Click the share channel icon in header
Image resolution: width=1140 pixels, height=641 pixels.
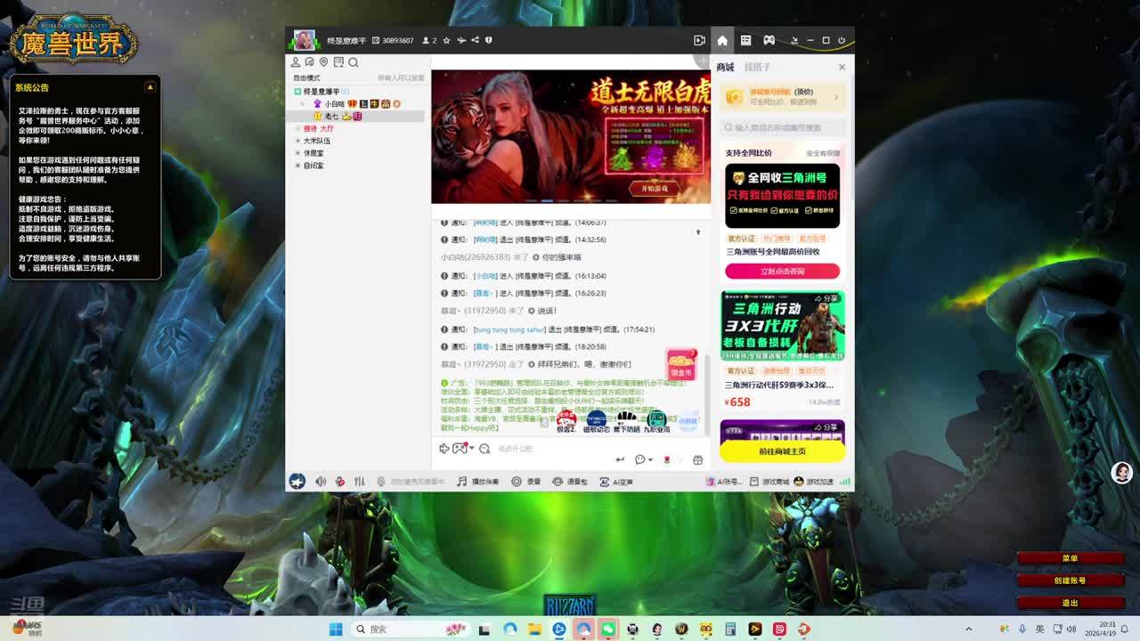tap(475, 40)
